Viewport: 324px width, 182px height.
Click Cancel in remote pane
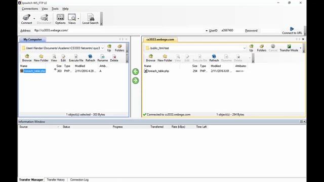click(x=273, y=48)
